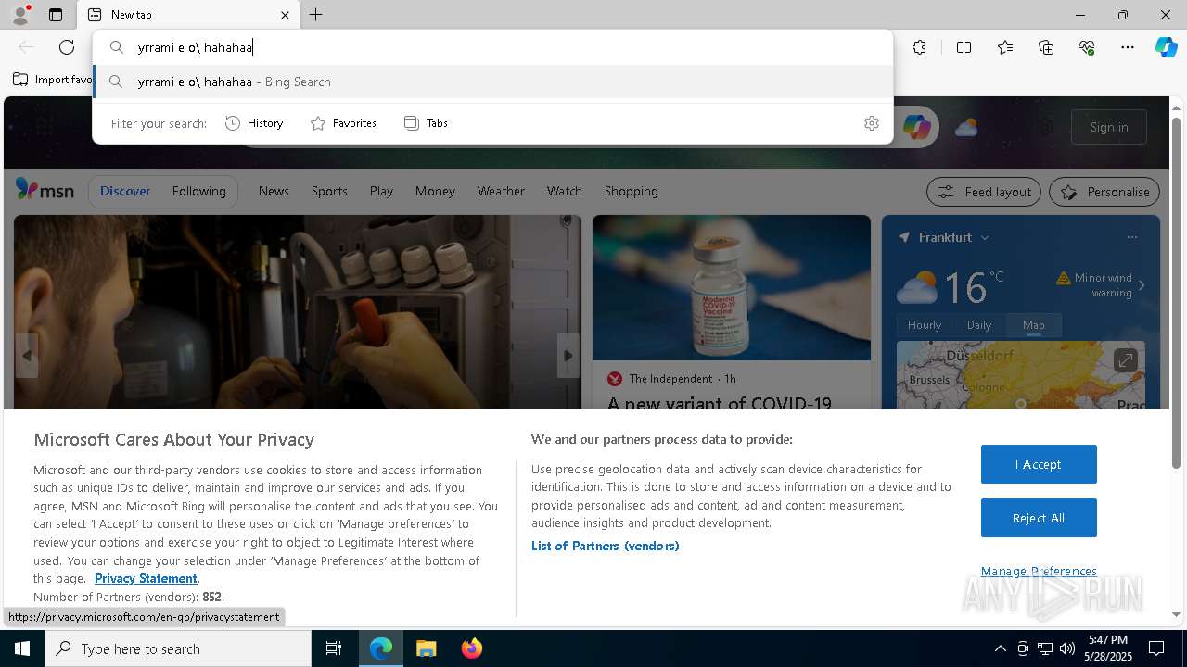Open the Privacy Statement link
The image size is (1187, 667).
click(146, 578)
